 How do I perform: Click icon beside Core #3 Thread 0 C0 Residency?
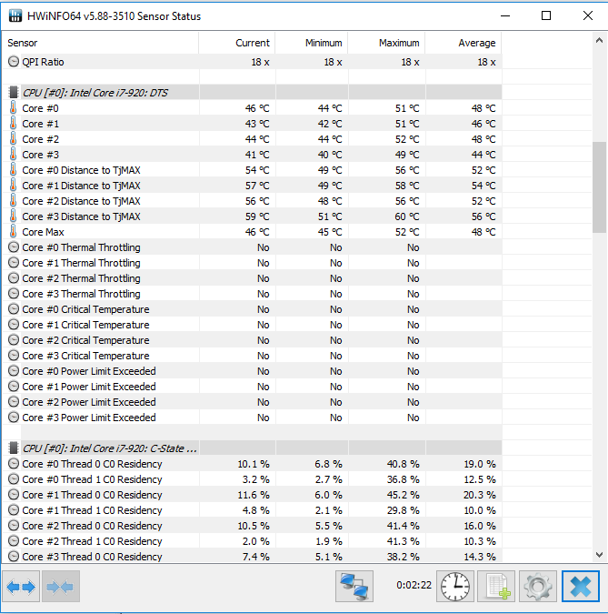point(14,557)
